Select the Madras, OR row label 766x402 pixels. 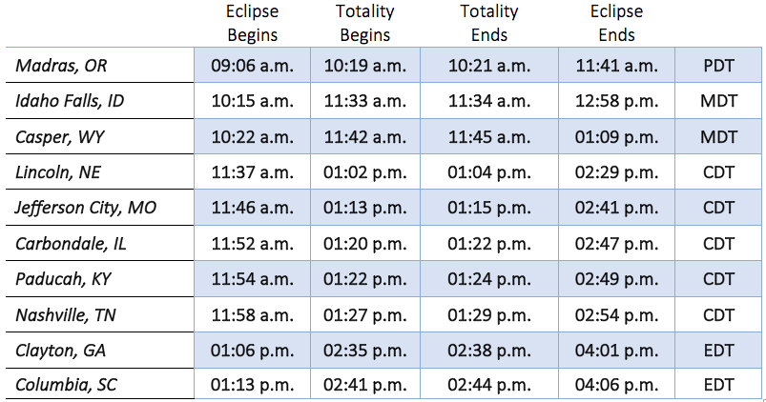(x=99, y=65)
